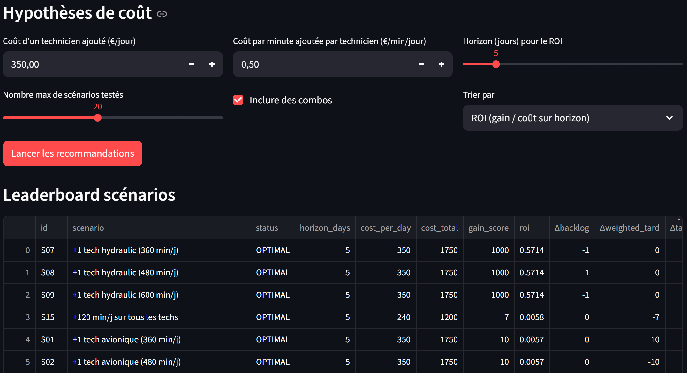The image size is (687, 373).
Task: Uncheck the Inclure des combos checkbox
Action: pyautogui.click(x=238, y=100)
